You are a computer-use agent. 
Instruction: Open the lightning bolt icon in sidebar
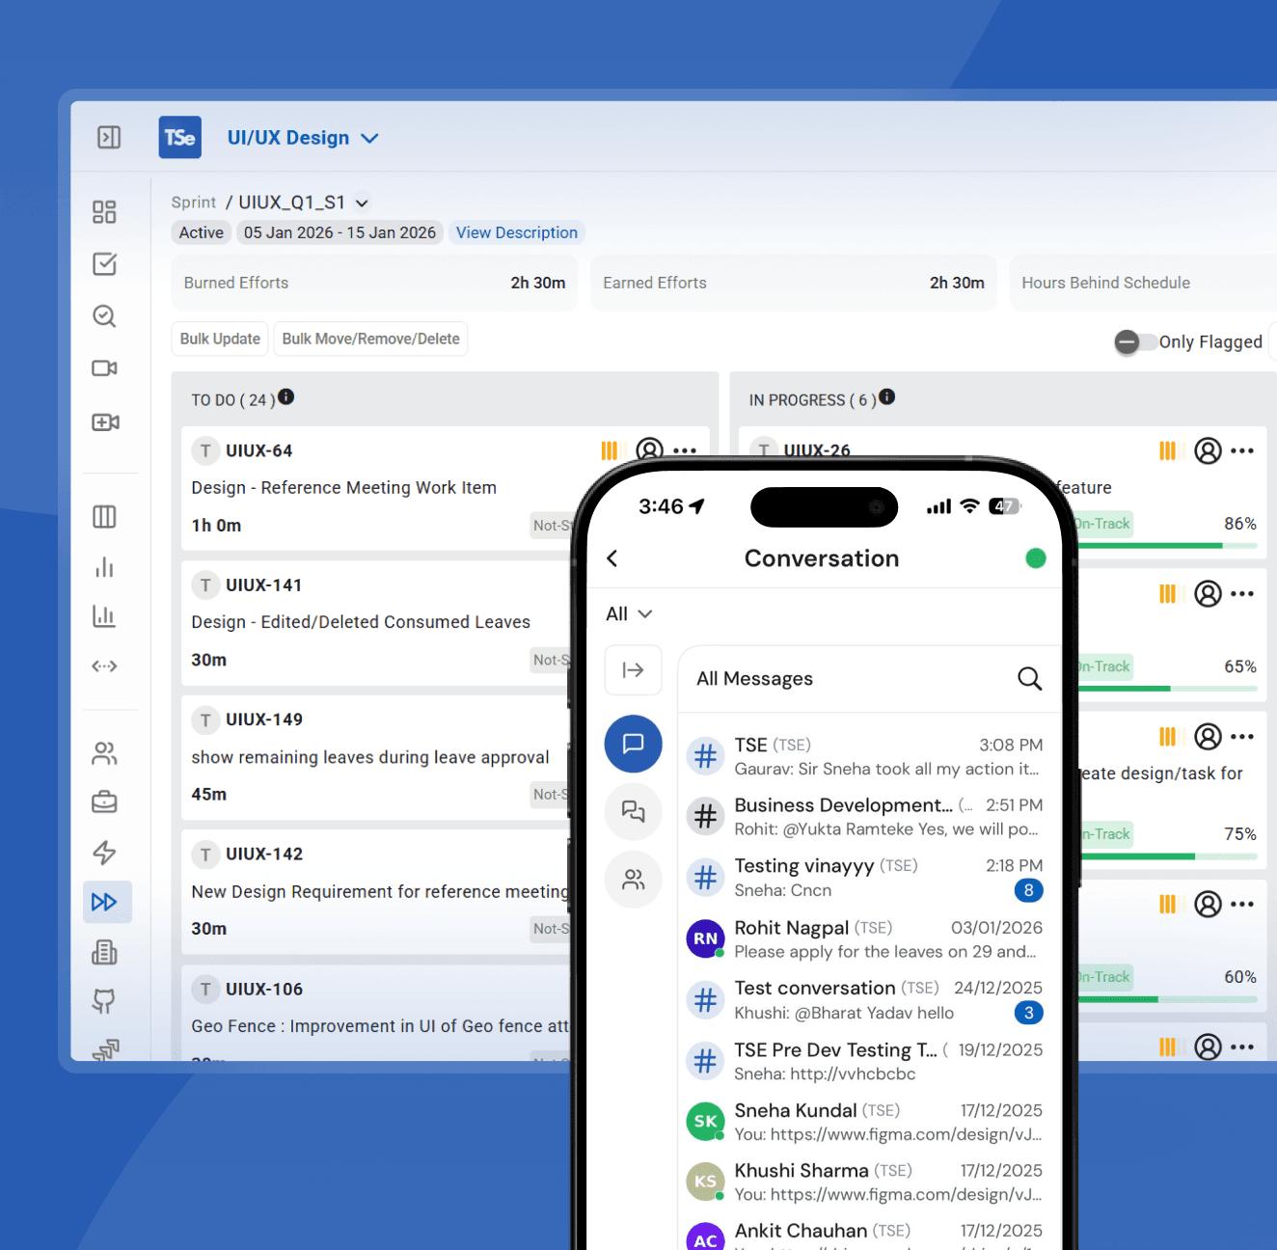point(104,853)
